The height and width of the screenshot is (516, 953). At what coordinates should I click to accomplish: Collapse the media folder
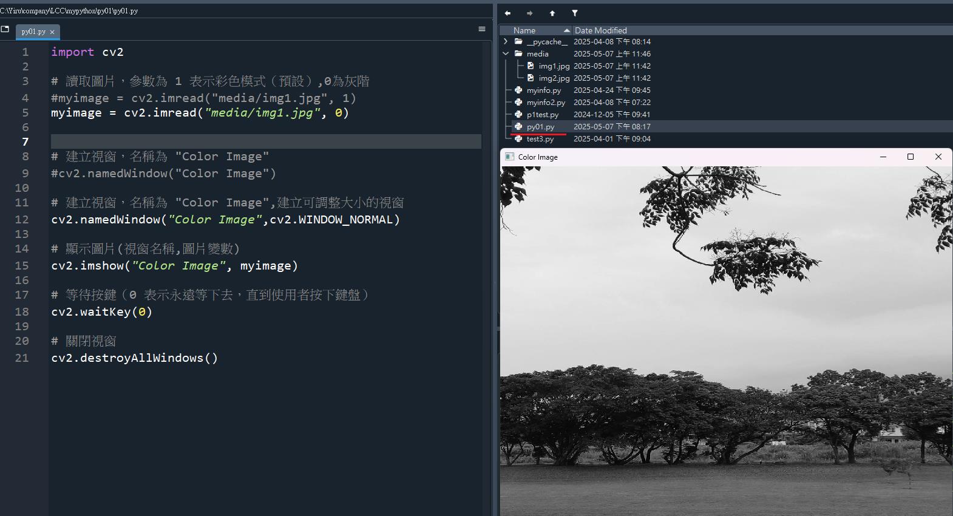[506, 53]
